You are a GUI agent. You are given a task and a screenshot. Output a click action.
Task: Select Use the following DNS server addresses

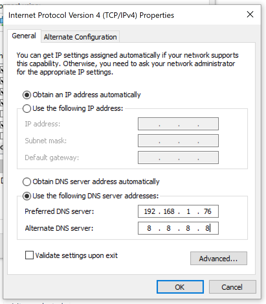[27, 196]
